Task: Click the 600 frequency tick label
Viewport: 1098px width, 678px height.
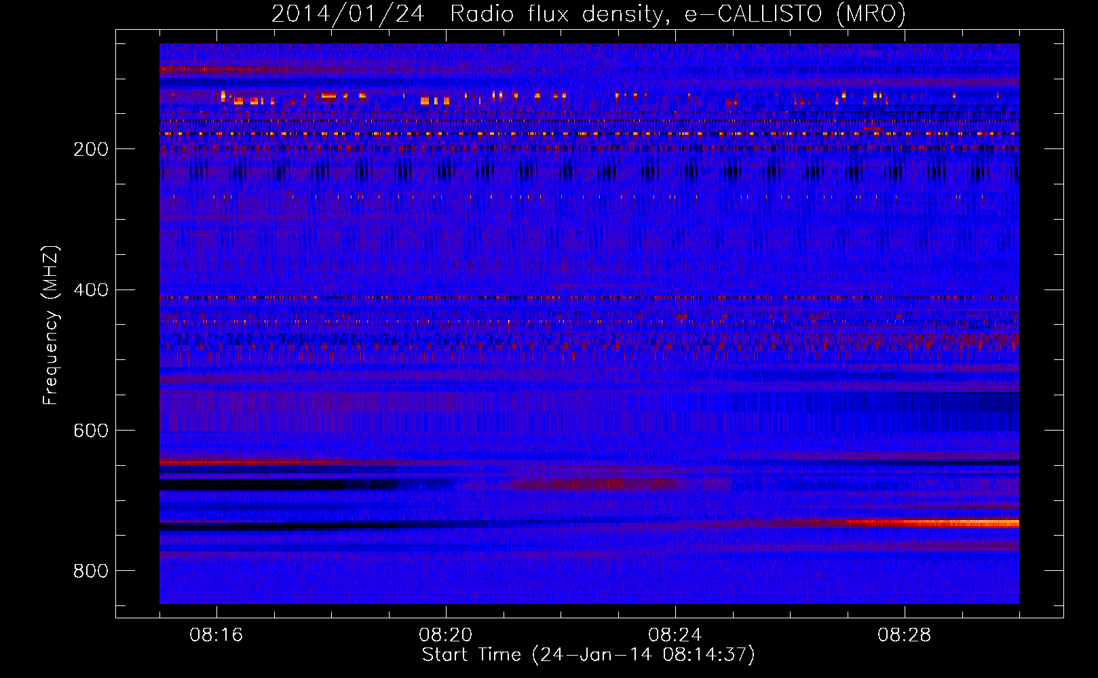Action: click(x=91, y=431)
